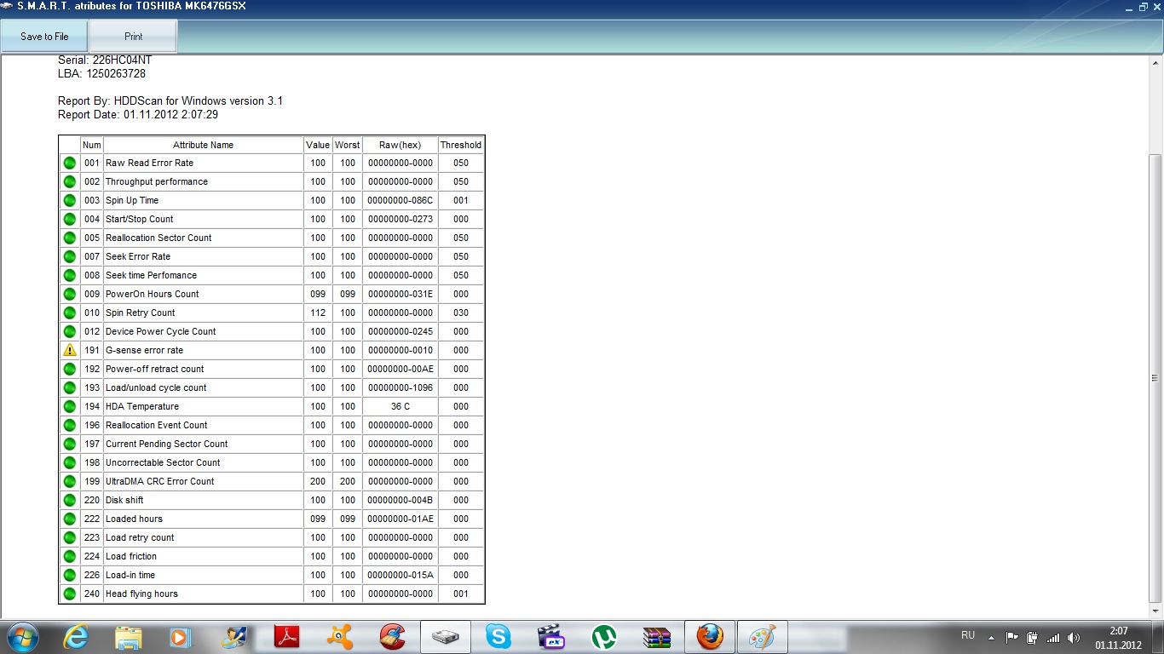Click the yellow warning icon for G-sense error rate
Image resolution: width=1164 pixels, height=654 pixels.
pyautogui.click(x=70, y=350)
